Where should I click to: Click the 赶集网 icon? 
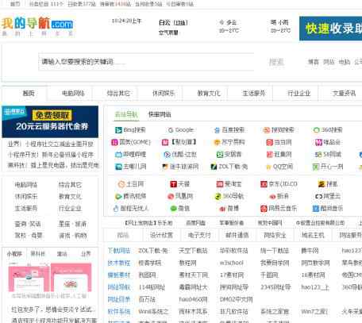pos(269,155)
